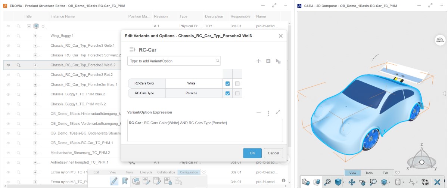The width and height of the screenshot is (448, 188).
Task: Click the select-with-cursor icon in dialog
Action: point(278,61)
